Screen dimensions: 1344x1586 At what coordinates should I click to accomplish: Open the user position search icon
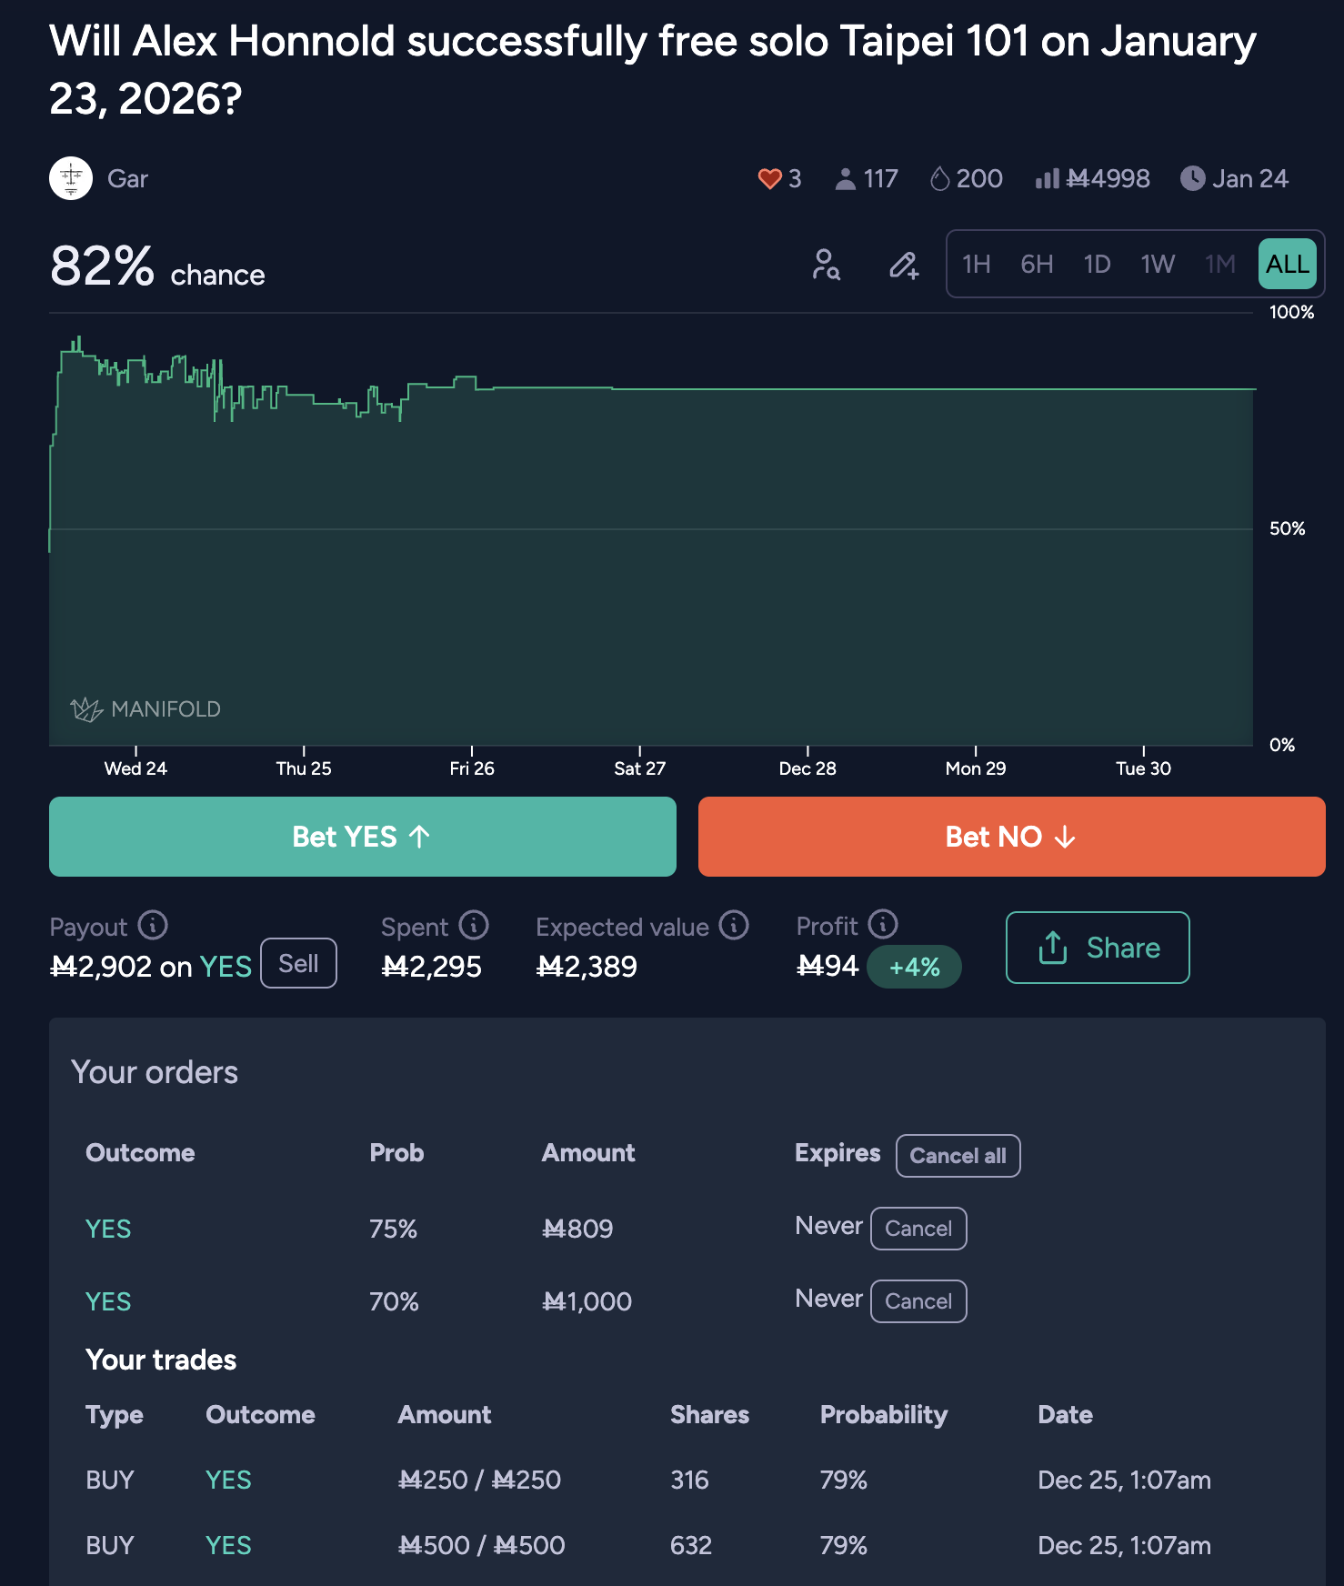826,265
